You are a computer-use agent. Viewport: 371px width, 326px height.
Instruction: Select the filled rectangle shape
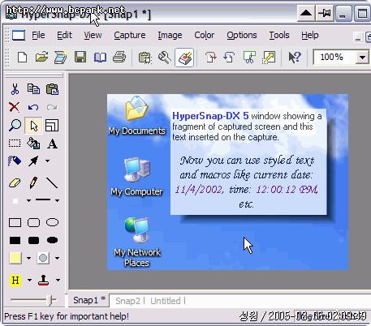click(15, 240)
